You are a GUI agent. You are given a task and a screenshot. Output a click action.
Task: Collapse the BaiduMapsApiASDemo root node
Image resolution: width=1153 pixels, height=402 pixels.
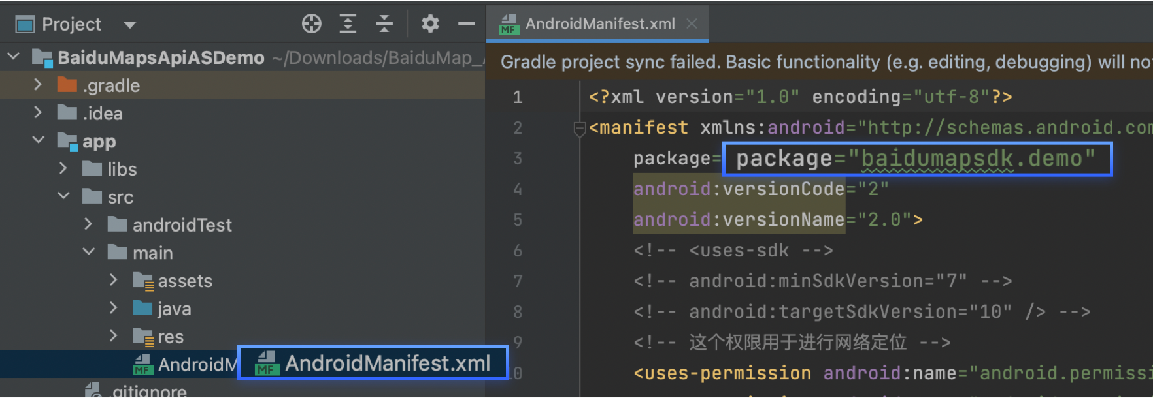tap(14, 57)
